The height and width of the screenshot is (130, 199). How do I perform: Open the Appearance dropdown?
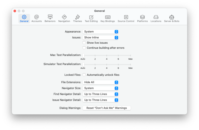(x=100, y=31)
